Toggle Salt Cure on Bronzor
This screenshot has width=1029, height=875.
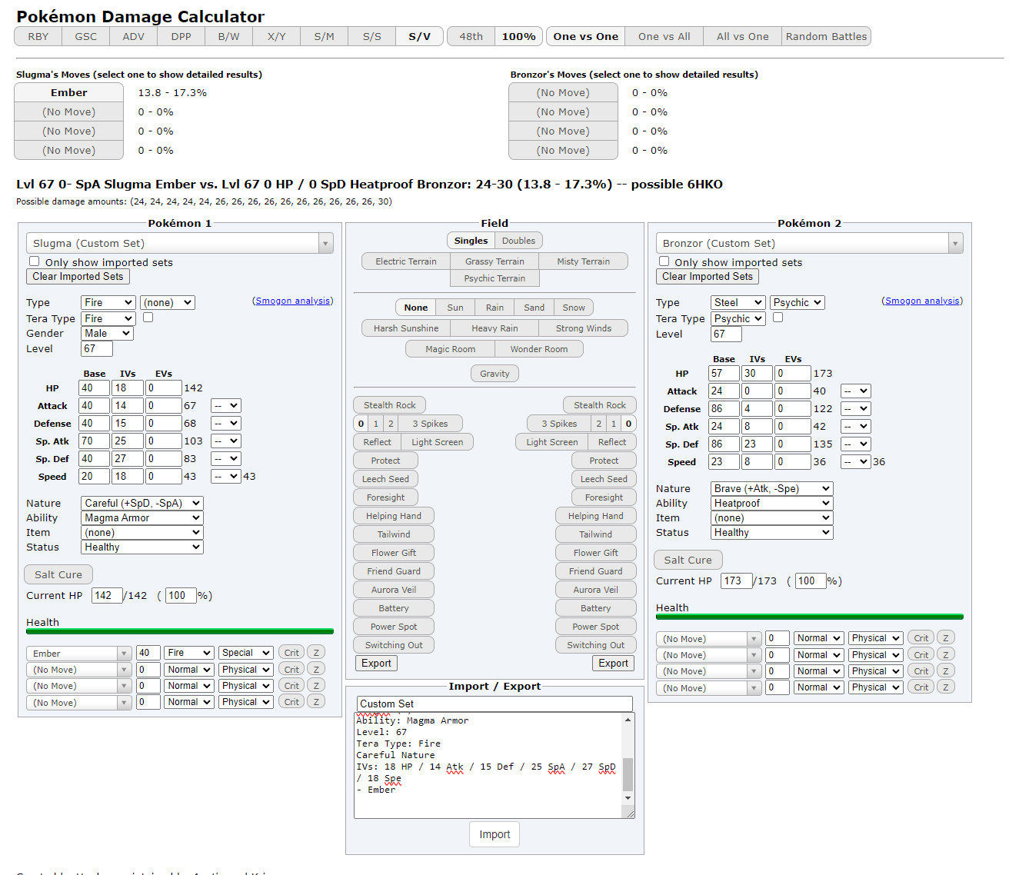(x=688, y=560)
